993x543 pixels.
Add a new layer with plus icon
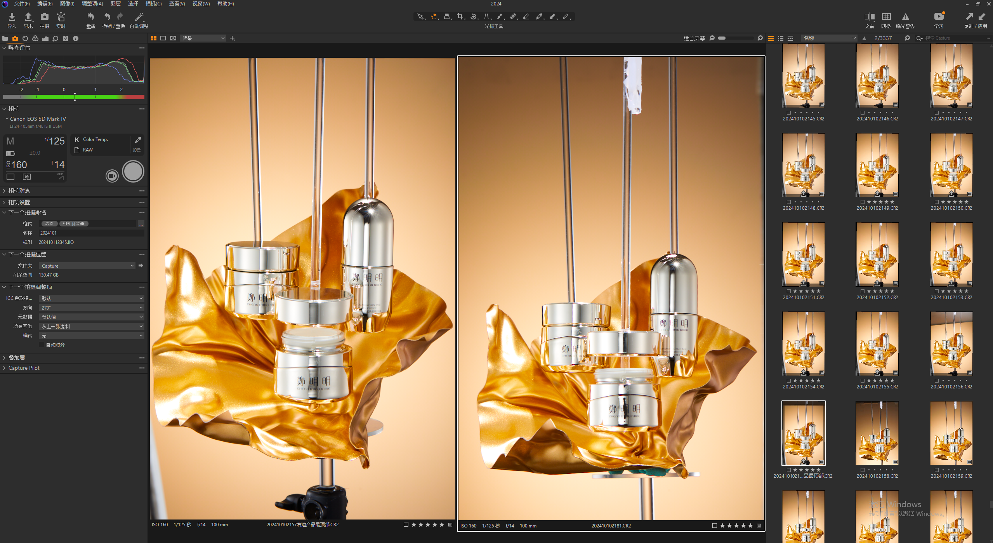coord(233,38)
